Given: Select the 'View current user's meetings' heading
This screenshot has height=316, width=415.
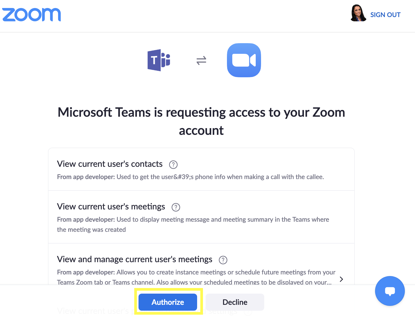Looking at the screenshot, I should (111, 206).
